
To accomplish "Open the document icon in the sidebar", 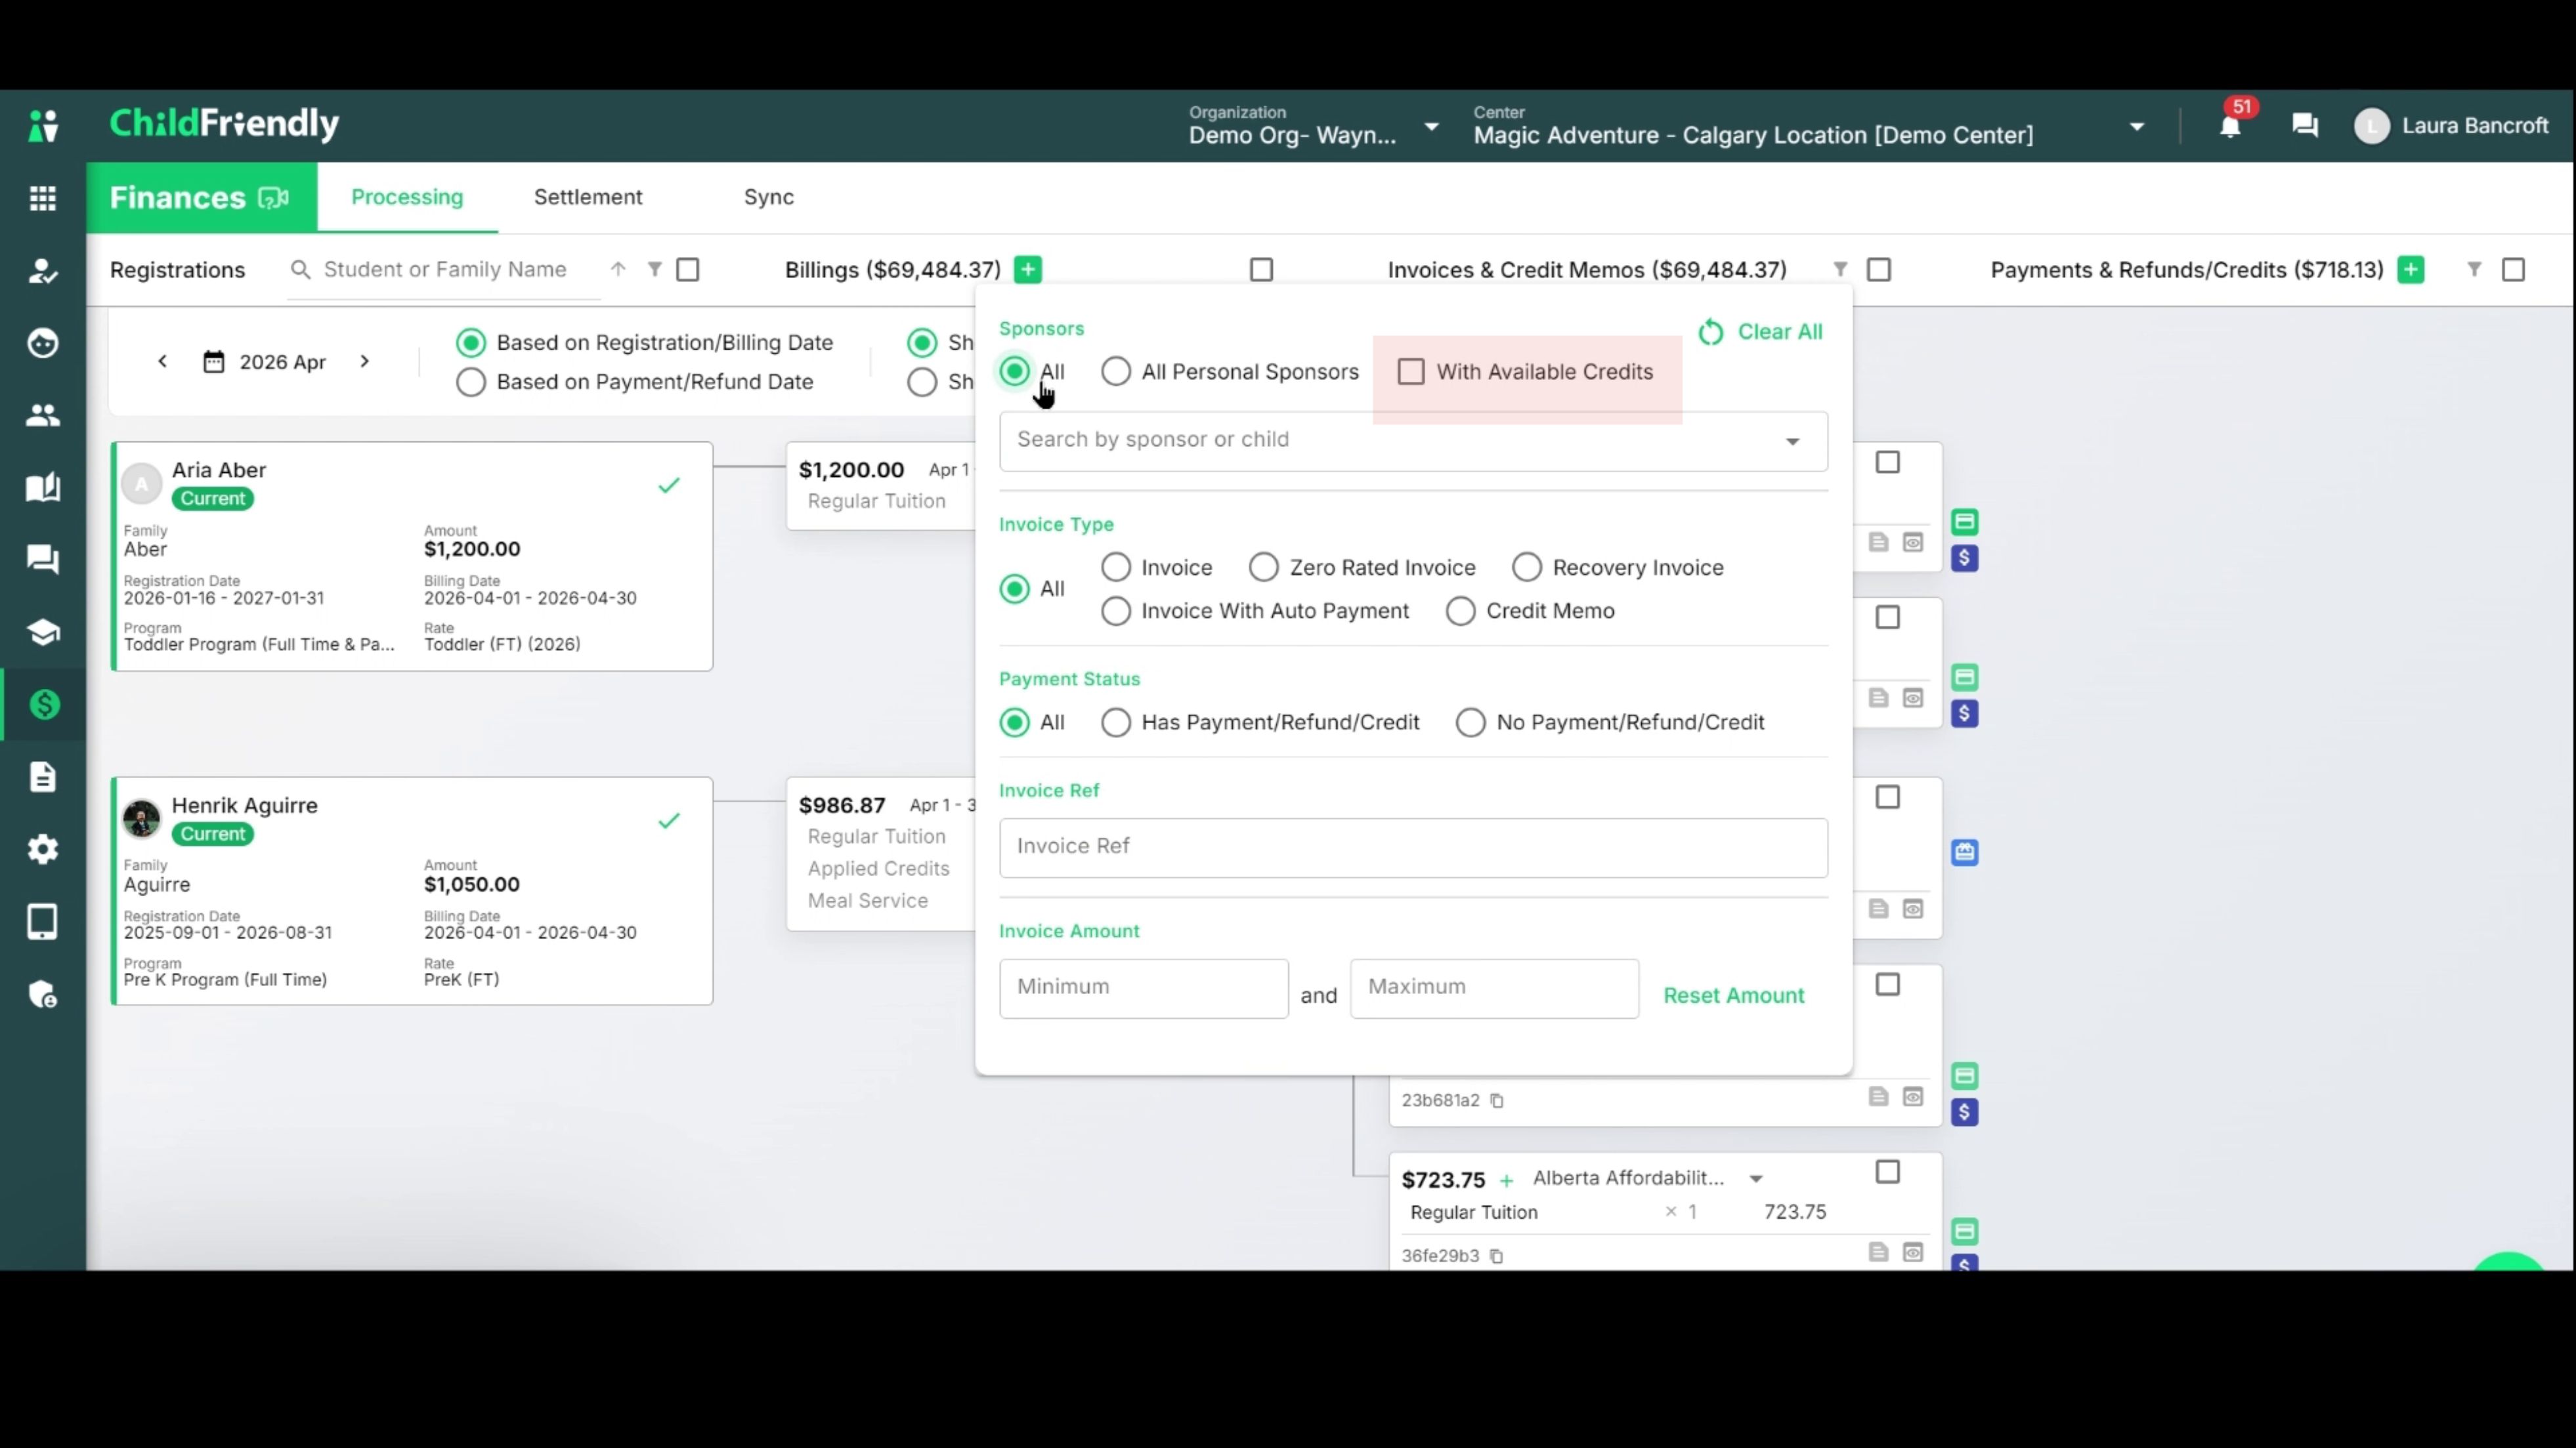I will pyautogui.click(x=43, y=776).
